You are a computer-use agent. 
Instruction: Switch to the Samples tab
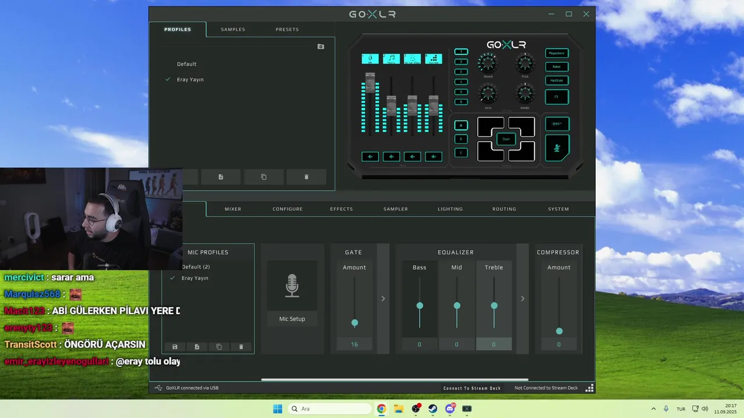tap(233, 29)
